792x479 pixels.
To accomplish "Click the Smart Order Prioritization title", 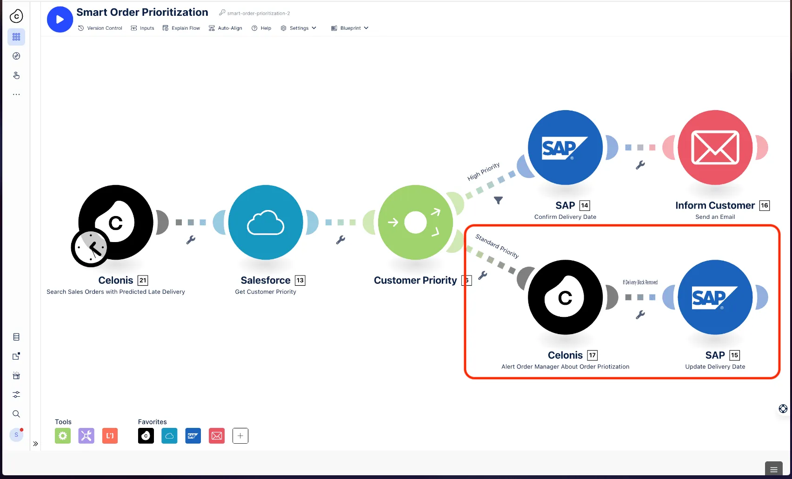I will 142,13.
